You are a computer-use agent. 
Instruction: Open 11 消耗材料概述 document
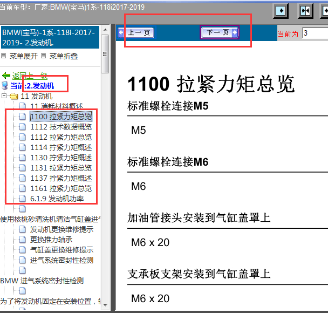tap(57, 106)
